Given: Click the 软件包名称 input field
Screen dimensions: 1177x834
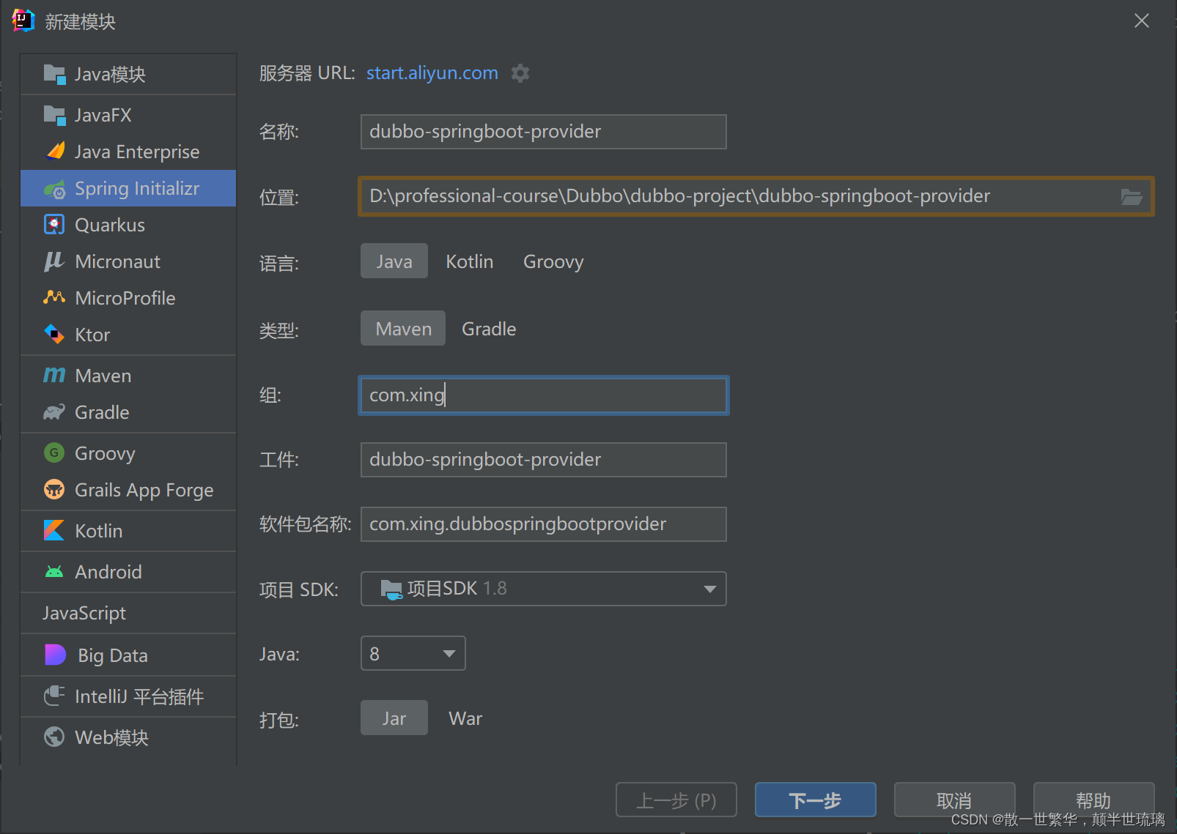Looking at the screenshot, I should (x=544, y=524).
